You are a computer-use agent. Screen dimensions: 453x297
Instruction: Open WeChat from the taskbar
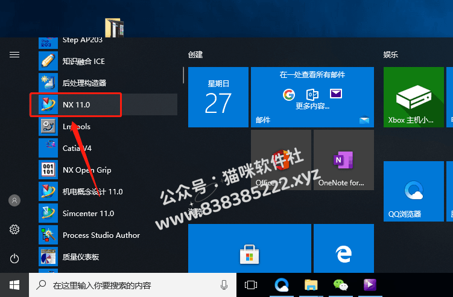(x=341, y=285)
